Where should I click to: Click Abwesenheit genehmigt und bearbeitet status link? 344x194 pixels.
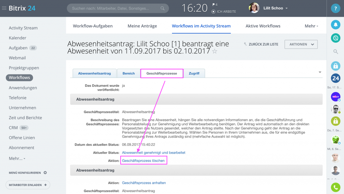pyautogui.click(x=154, y=153)
